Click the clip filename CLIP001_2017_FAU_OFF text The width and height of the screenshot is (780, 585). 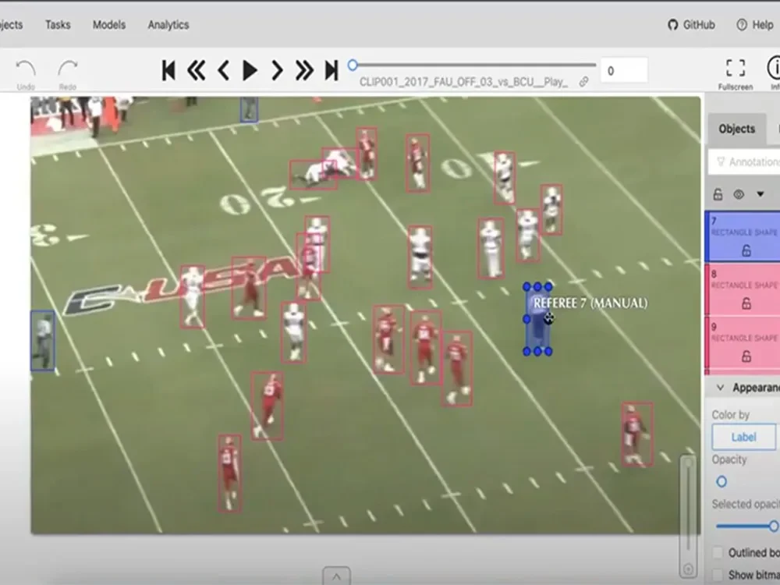point(463,82)
